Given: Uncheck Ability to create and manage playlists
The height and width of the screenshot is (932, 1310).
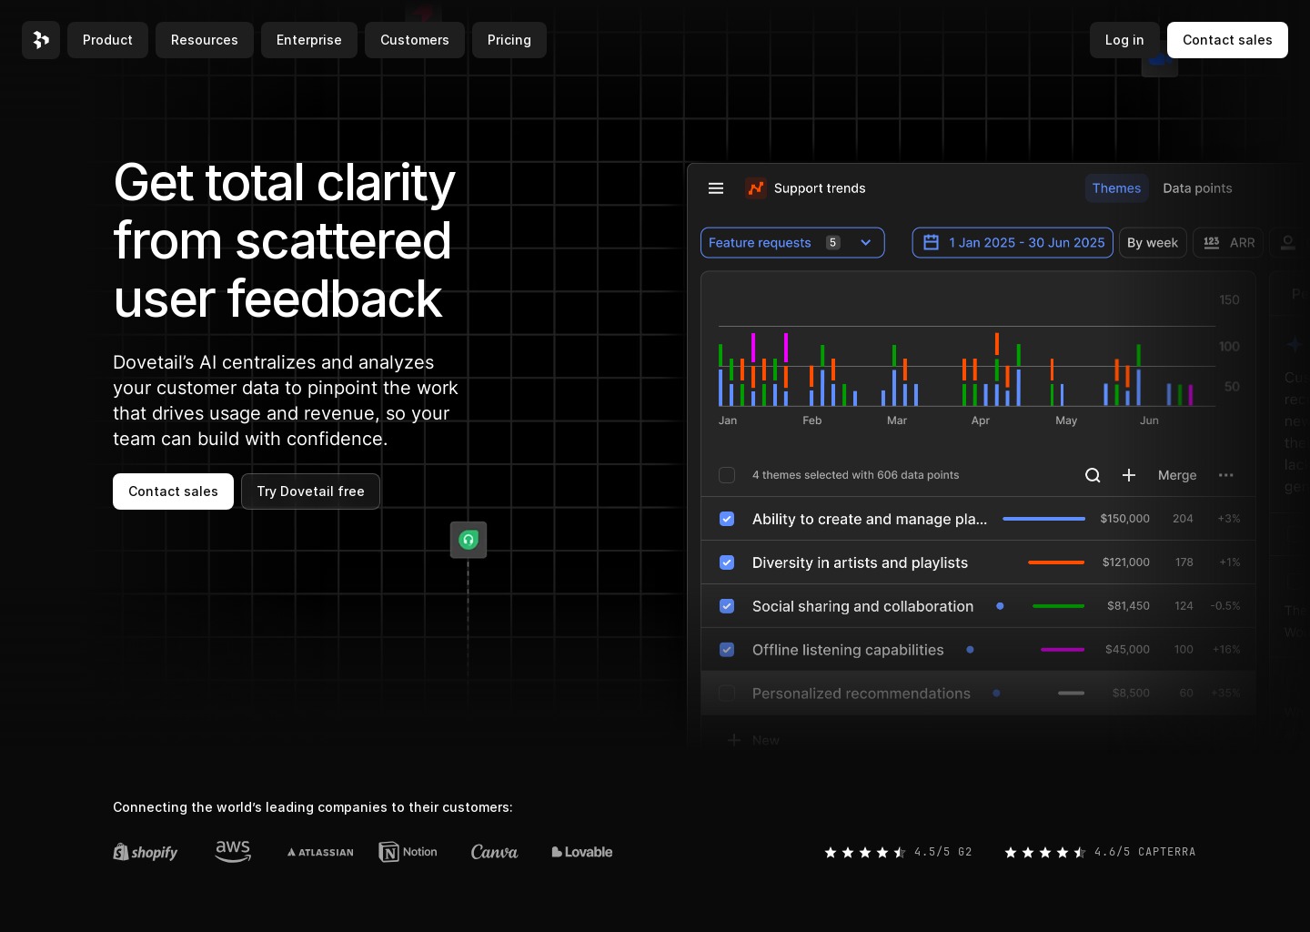Looking at the screenshot, I should click(x=727, y=519).
